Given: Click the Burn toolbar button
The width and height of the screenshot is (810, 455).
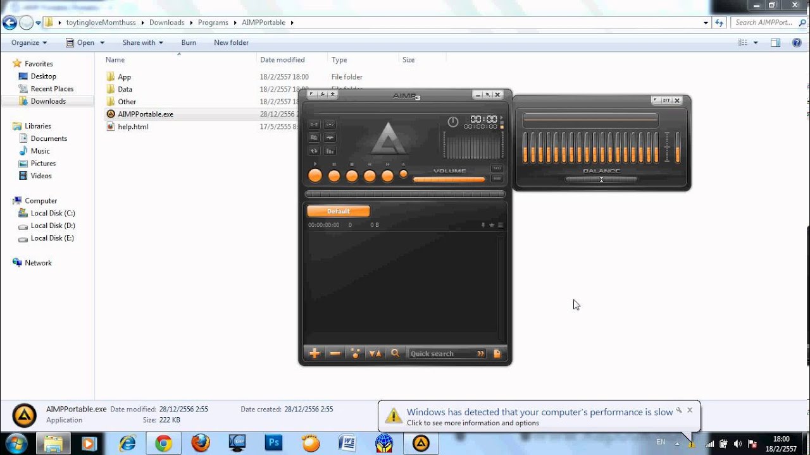Looking at the screenshot, I should pyautogui.click(x=189, y=42).
